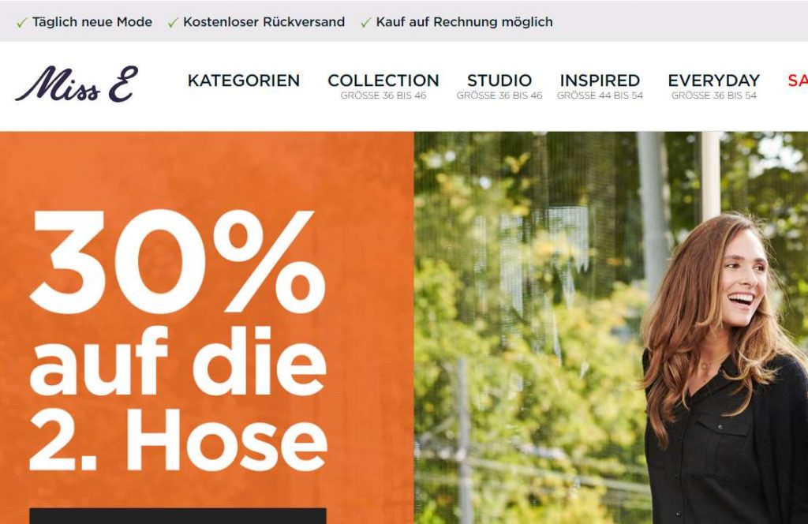Click the checkmark icon beside Kostenloser Rückversand
808x524 pixels.
[x=173, y=23]
